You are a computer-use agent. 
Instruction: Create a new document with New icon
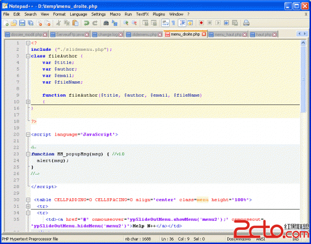[6, 23]
